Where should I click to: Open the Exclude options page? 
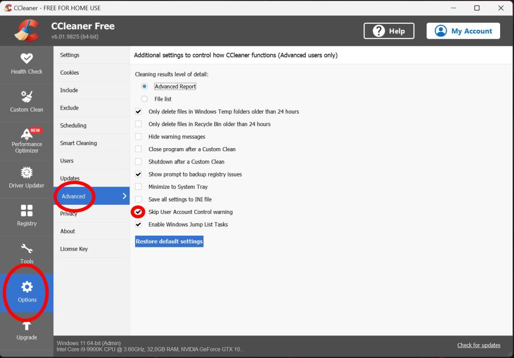coord(91,108)
